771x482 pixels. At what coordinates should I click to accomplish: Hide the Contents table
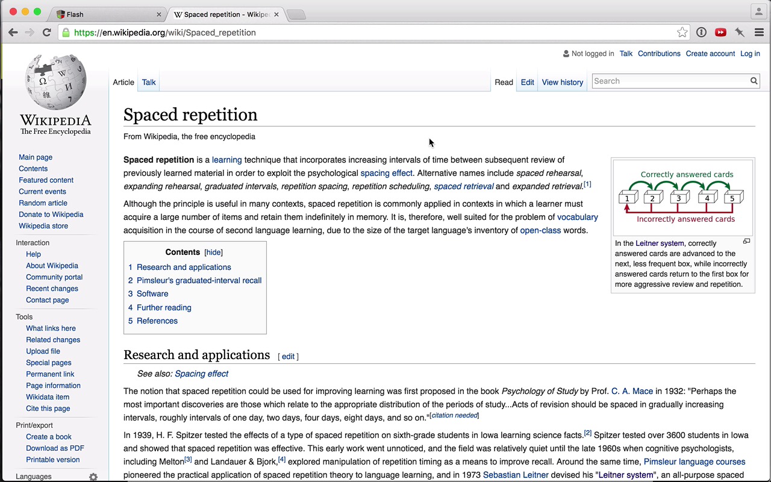point(213,252)
